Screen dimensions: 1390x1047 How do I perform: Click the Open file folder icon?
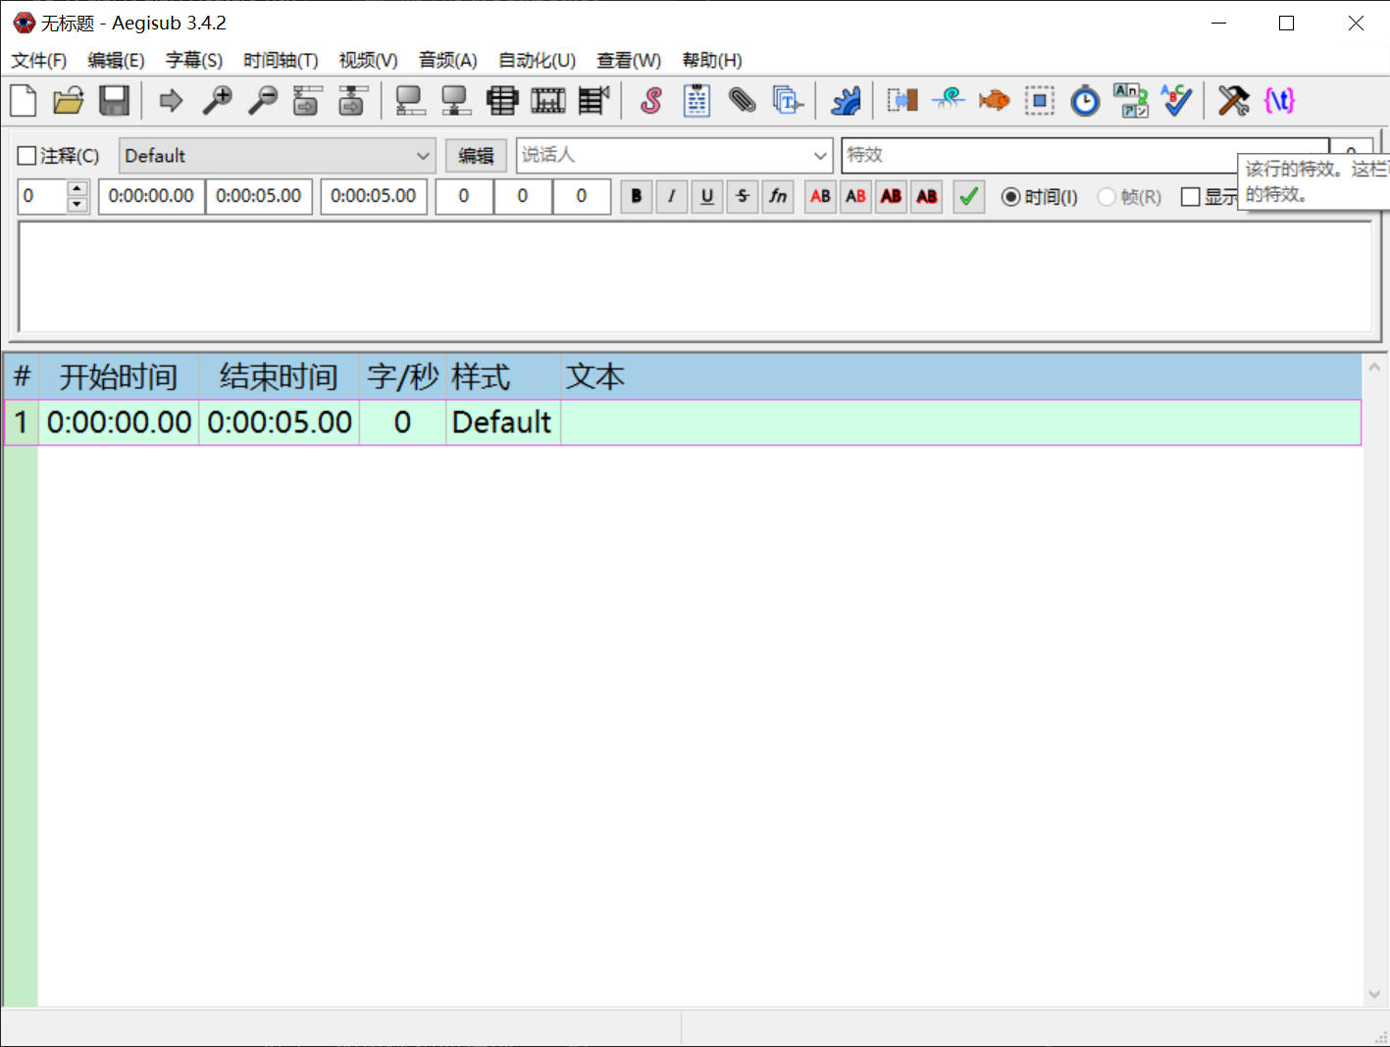(69, 100)
